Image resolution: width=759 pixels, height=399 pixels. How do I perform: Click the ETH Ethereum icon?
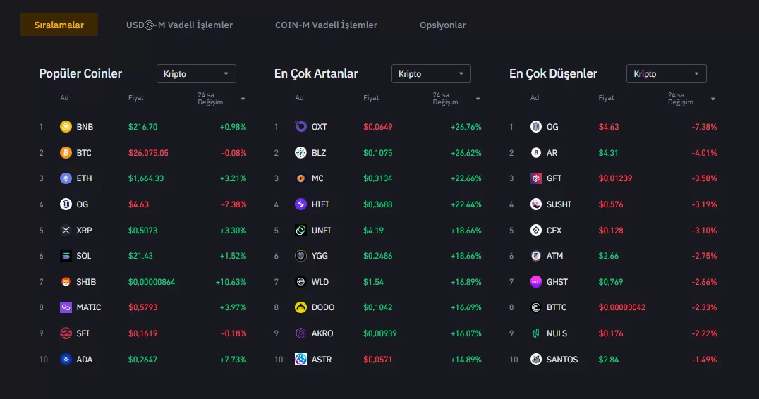[66, 178]
